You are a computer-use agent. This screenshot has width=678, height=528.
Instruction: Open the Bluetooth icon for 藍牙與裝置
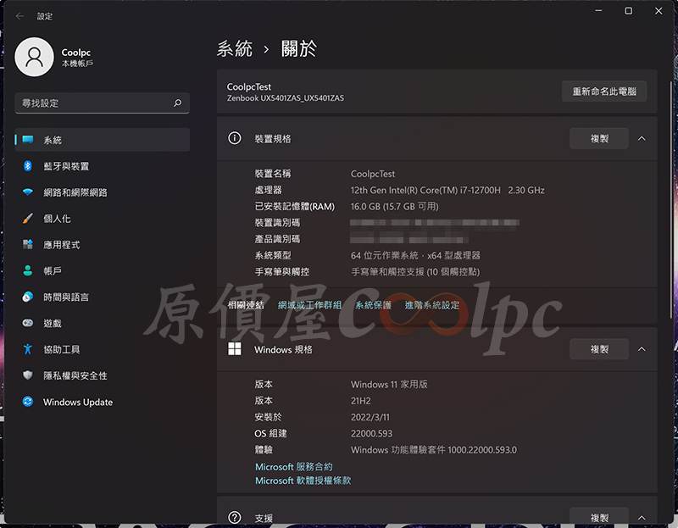click(28, 166)
